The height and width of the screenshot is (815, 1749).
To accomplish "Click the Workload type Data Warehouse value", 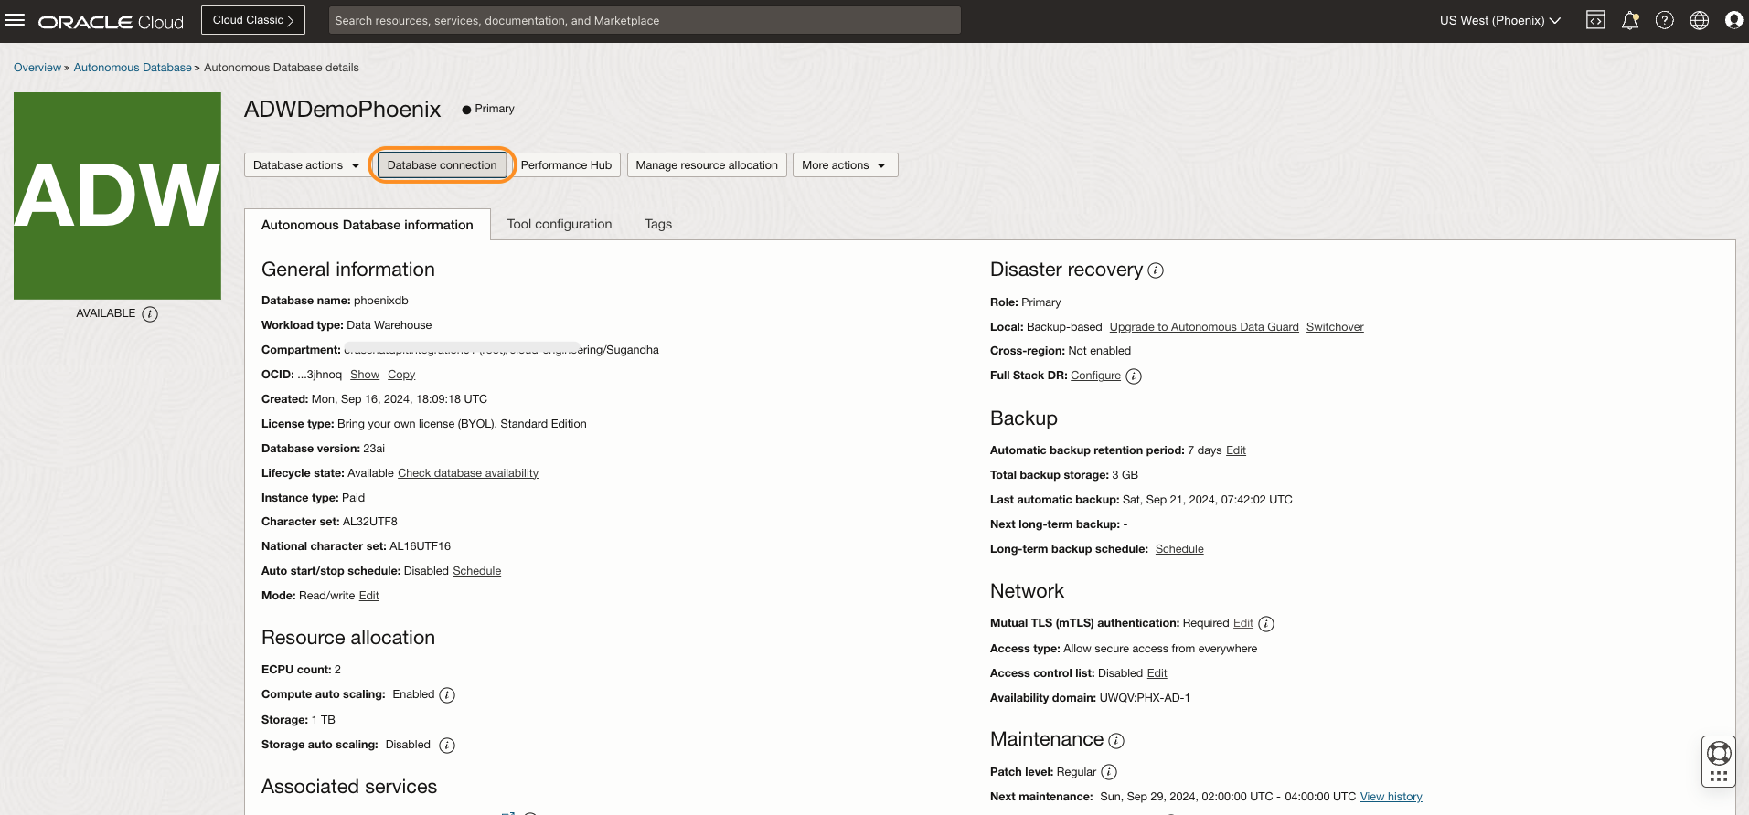I will pyautogui.click(x=389, y=325).
